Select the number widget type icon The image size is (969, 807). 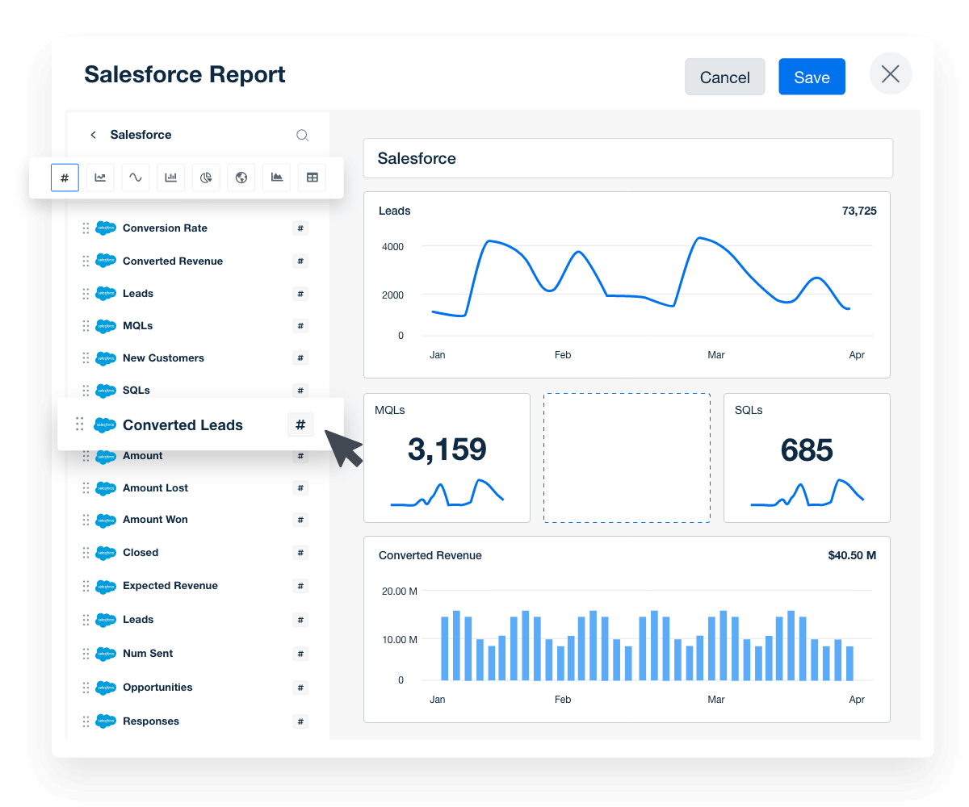pyautogui.click(x=65, y=178)
